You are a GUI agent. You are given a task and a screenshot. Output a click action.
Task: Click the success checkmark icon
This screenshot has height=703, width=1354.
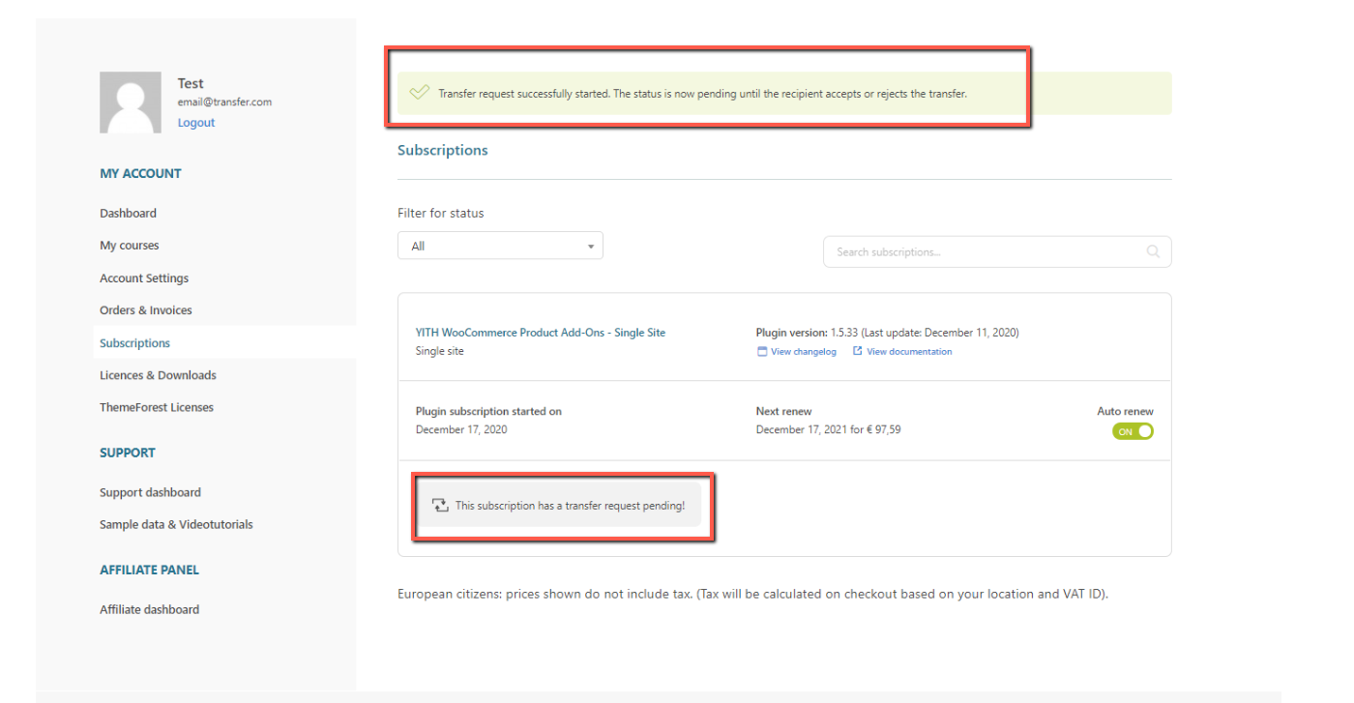[419, 94]
